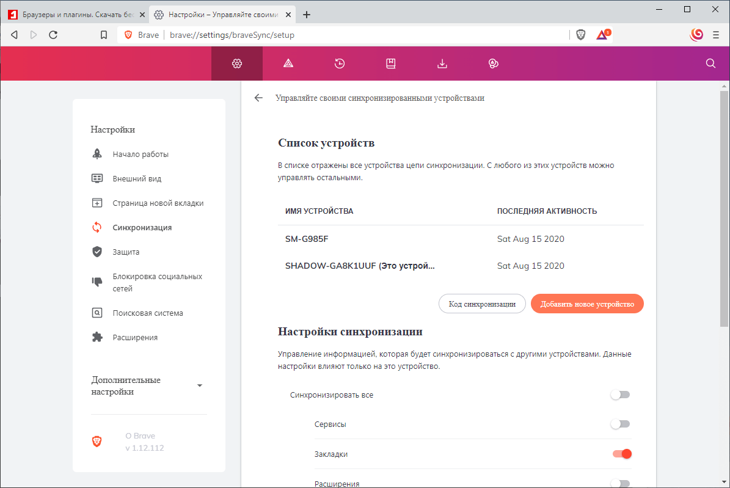Click the new tab page icon in sidebar

[97, 203]
